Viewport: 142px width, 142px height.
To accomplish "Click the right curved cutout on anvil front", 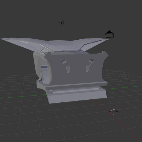I will point(89,65).
